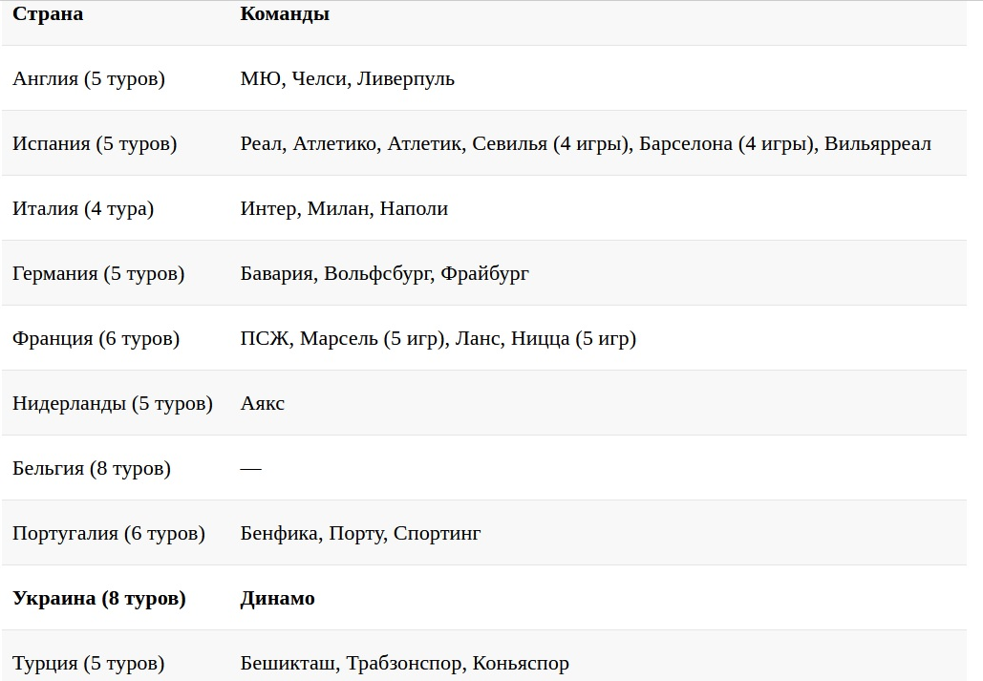The height and width of the screenshot is (681, 983).
Task: Select the "Нидерланды (5 туров)" cell
Action: [x=113, y=404]
